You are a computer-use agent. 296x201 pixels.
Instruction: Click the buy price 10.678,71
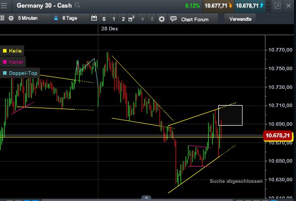(x=250, y=6)
